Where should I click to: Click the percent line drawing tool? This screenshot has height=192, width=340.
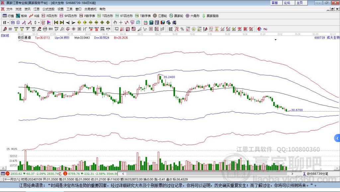182,29
